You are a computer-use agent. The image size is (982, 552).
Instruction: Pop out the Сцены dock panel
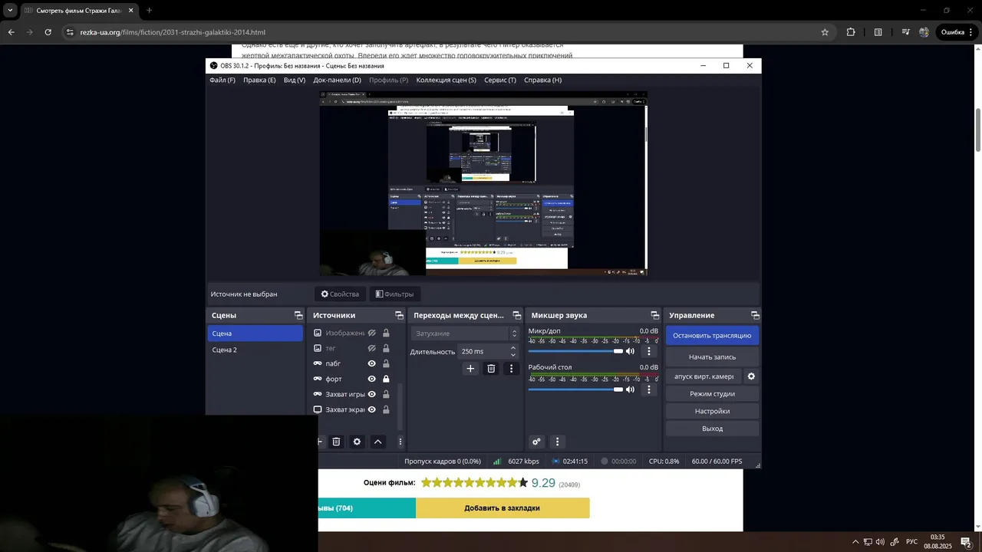click(298, 315)
